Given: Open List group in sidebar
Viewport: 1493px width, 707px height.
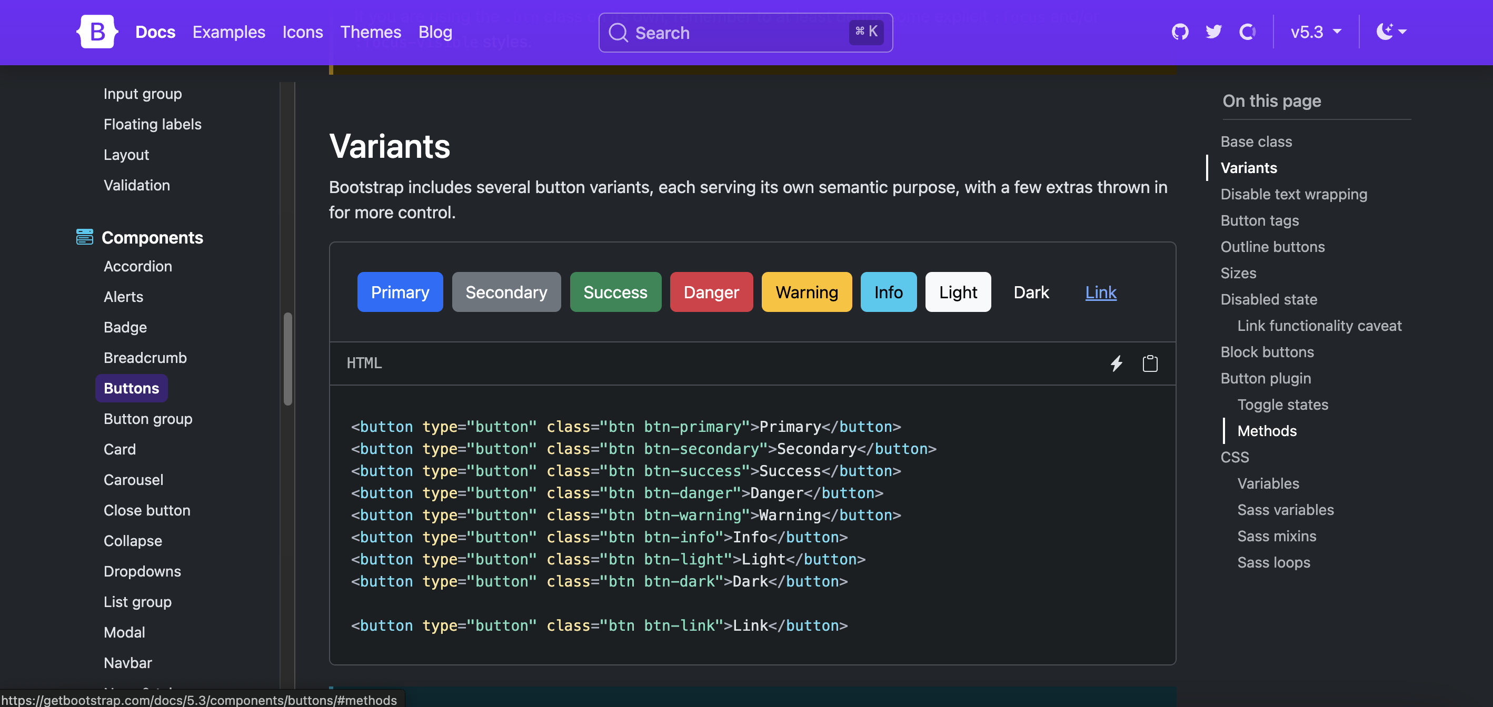Looking at the screenshot, I should tap(137, 602).
